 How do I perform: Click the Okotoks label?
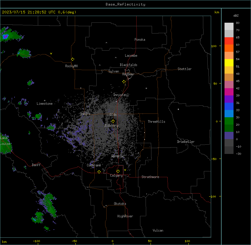click(x=120, y=204)
